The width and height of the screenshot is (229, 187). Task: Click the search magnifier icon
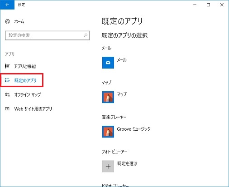point(86,35)
